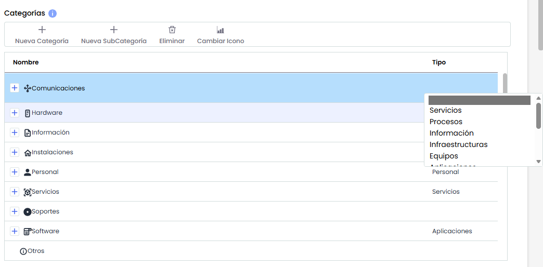The width and height of the screenshot is (543, 267).
Task: Select the Otros category row
Action: pyautogui.click(x=36, y=251)
